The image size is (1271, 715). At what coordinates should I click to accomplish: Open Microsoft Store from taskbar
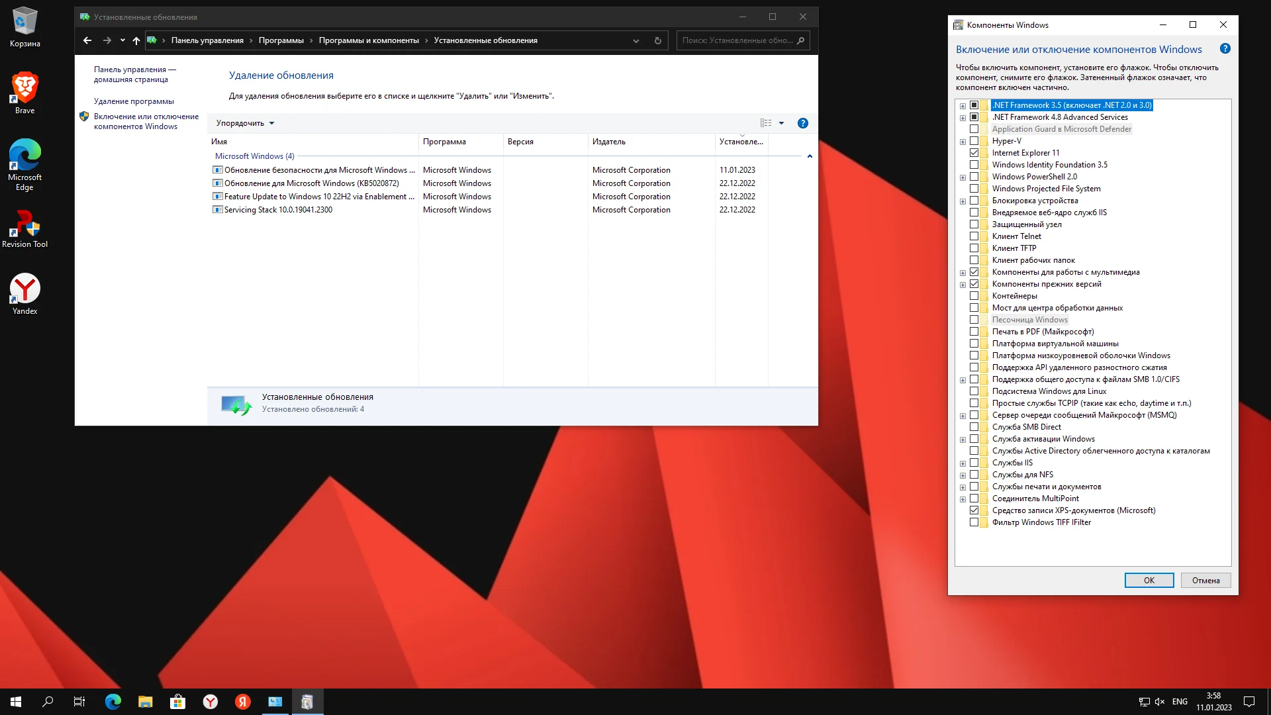[177, 702]
